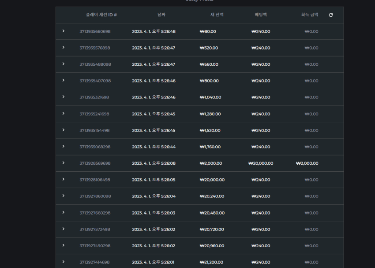Click ₩240.00 bet in session 3713935660698 row
Screen dimensions: 375x268
tap(261, 32)
